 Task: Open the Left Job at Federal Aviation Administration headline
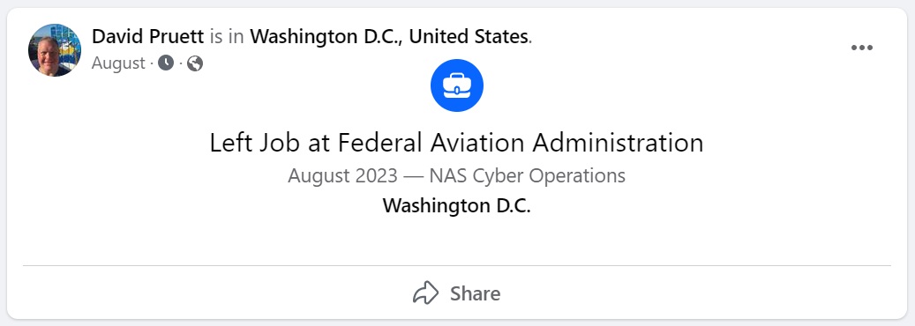[x=457, y=143]
